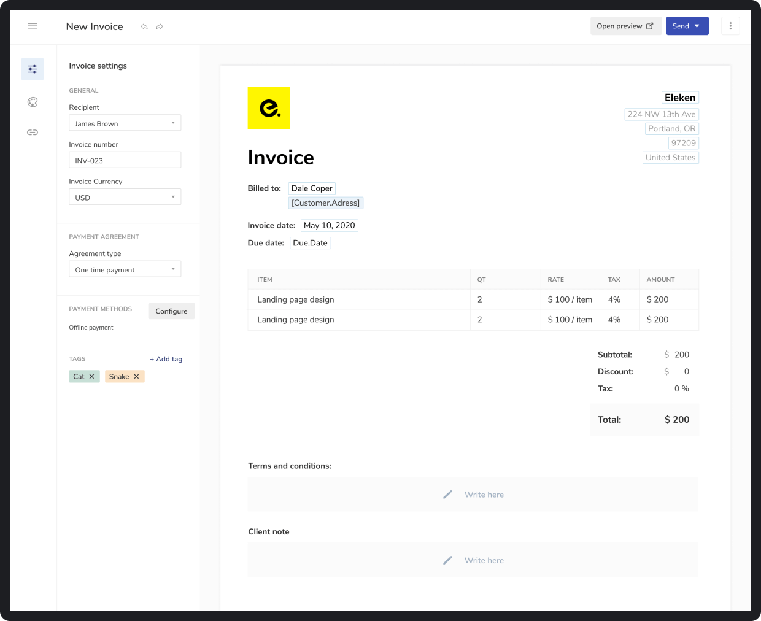The height and width of the screenshot is (621, 761).
Task: Click the ITEM column header
Action: (265, 280)
